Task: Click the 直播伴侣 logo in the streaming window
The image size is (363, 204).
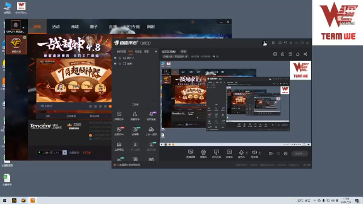Action: coord(126,43)
